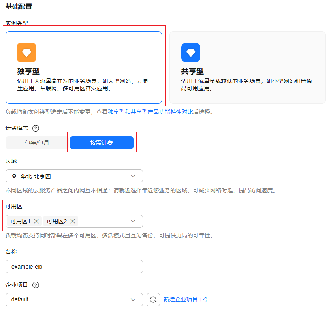
Task: Click external link icon beside 新建企业项目
Action: coord(203,299)
